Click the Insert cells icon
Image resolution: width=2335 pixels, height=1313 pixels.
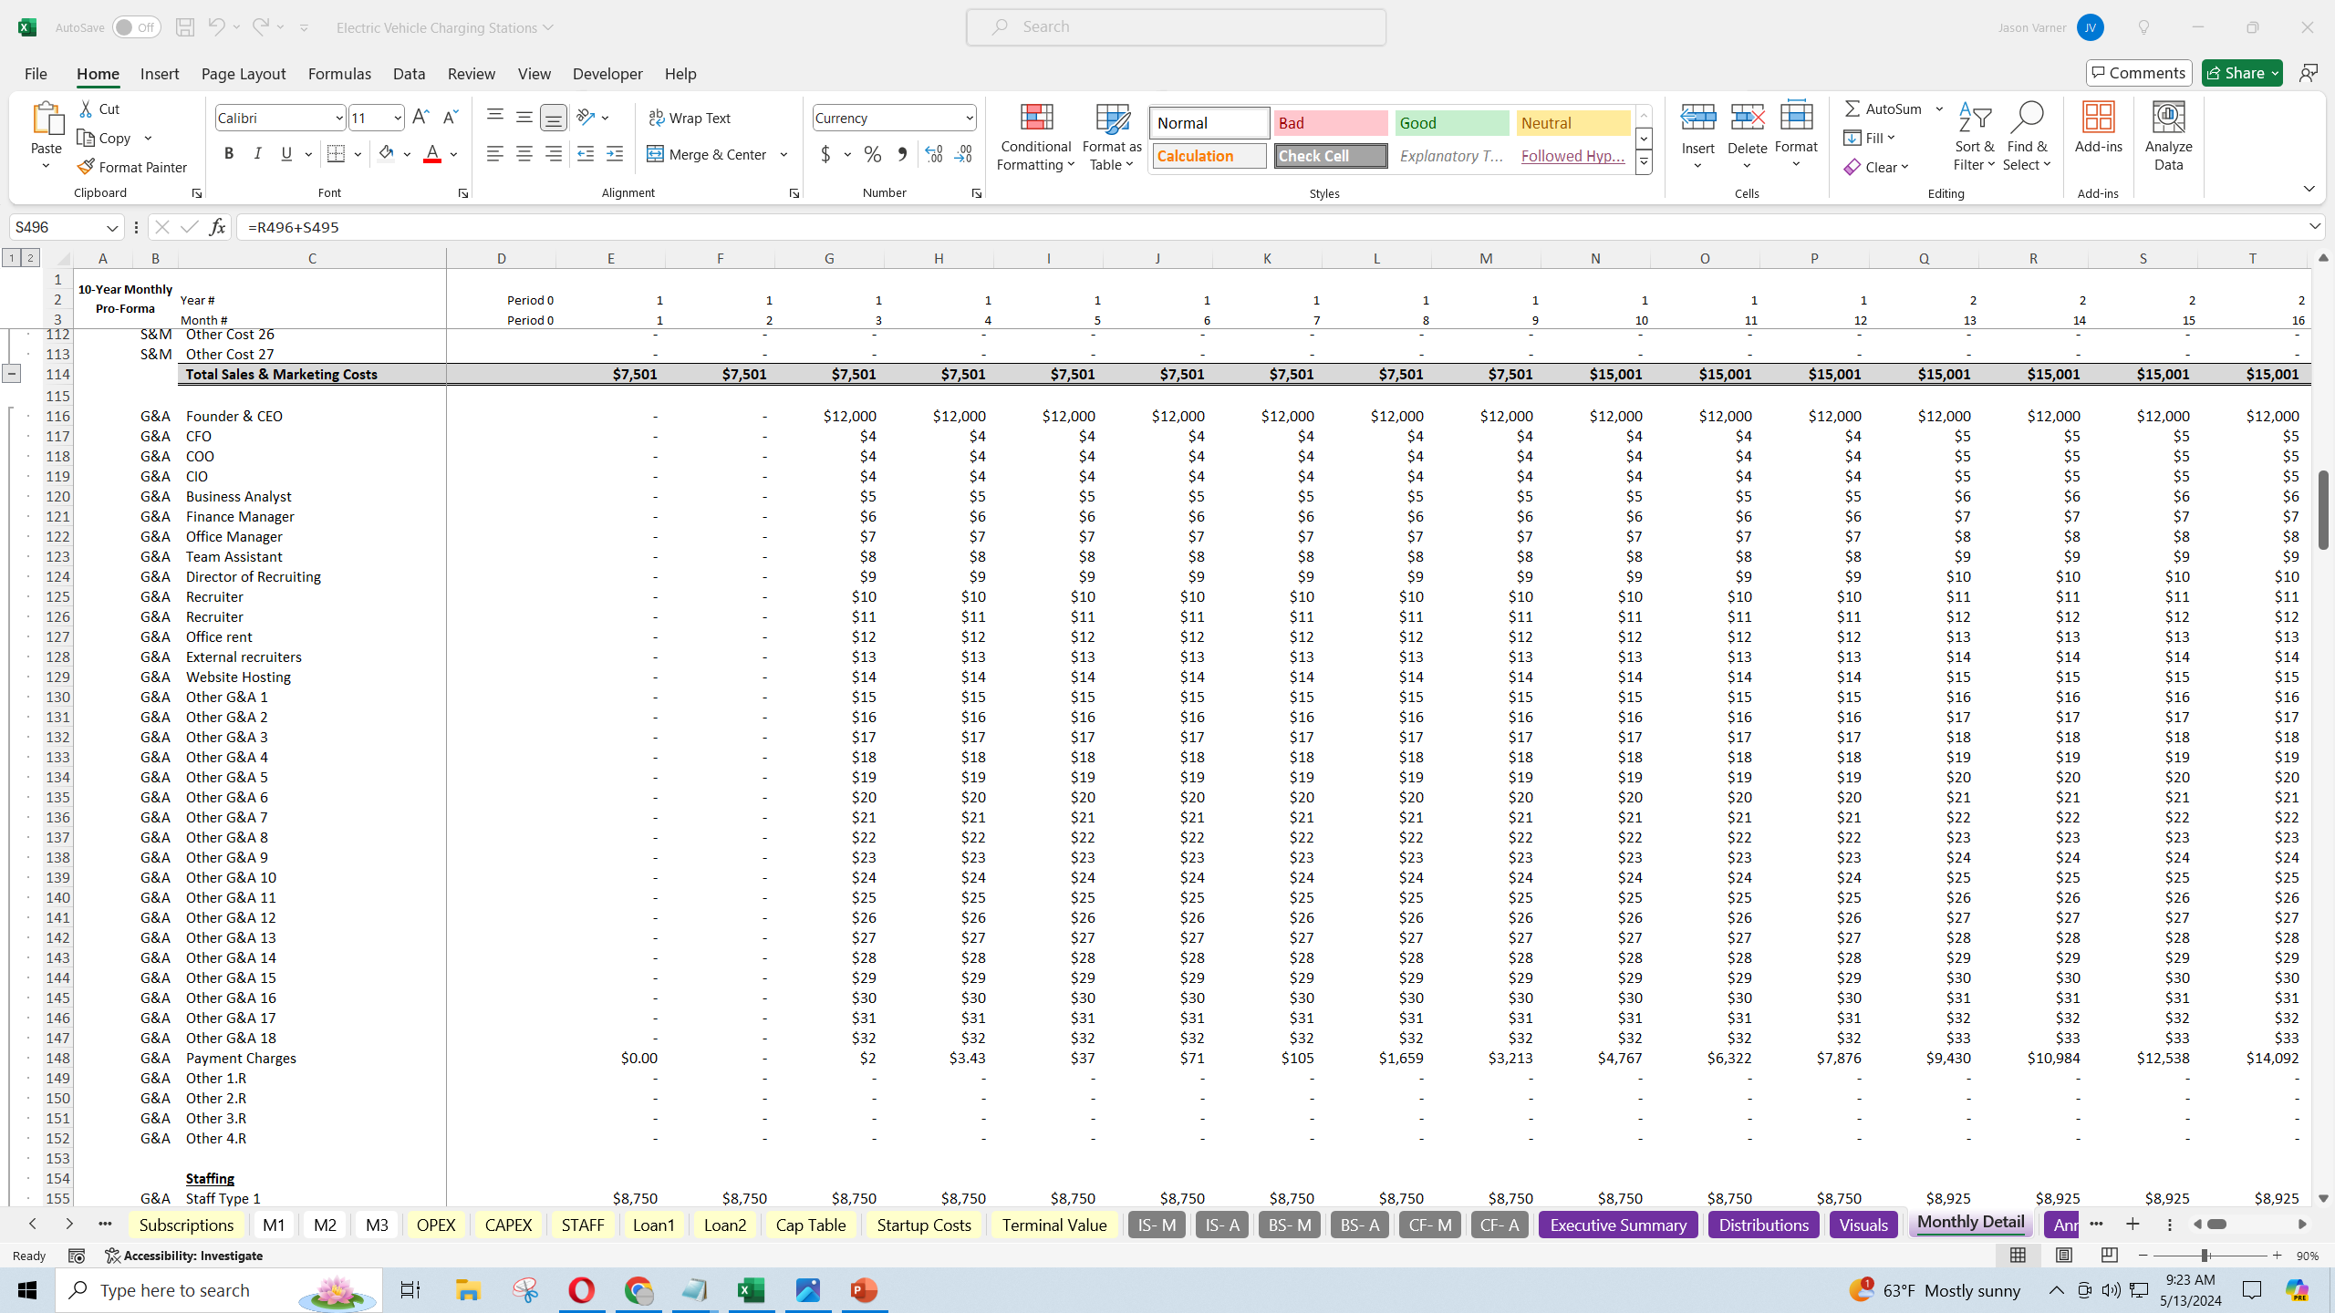pos(1697,117)
